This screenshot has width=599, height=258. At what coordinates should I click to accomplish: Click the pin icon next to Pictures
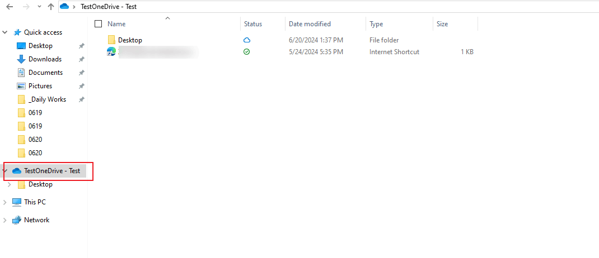(x=81, y=86)
